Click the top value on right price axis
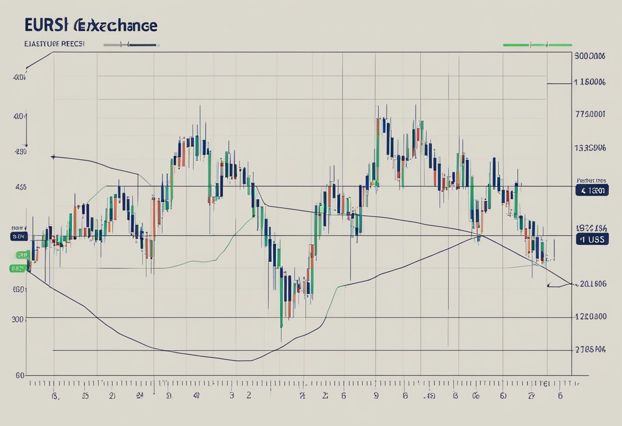The image size is (622, 426). click(x=590, y=56)
